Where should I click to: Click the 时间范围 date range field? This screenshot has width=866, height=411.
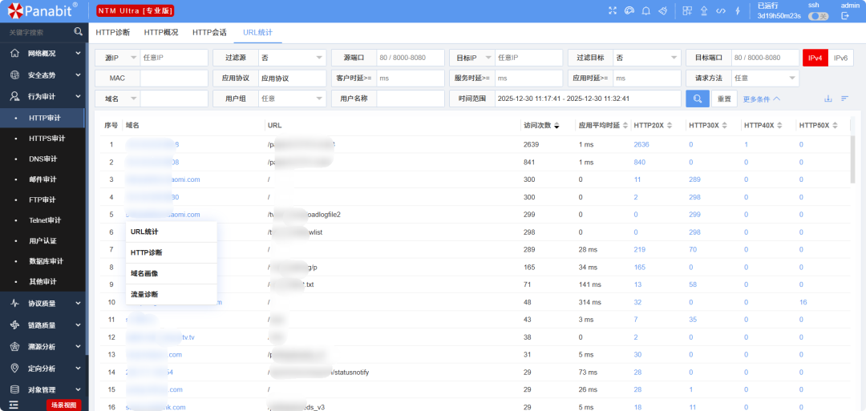click(588, 99)
